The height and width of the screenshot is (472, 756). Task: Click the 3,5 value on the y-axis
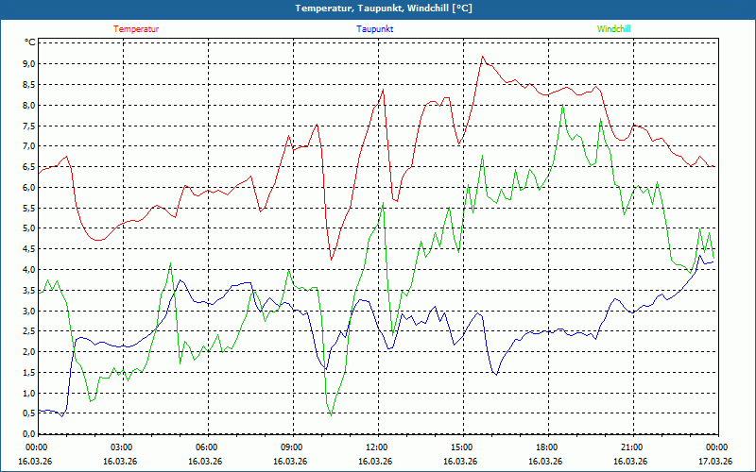click(x=28, y=291)
